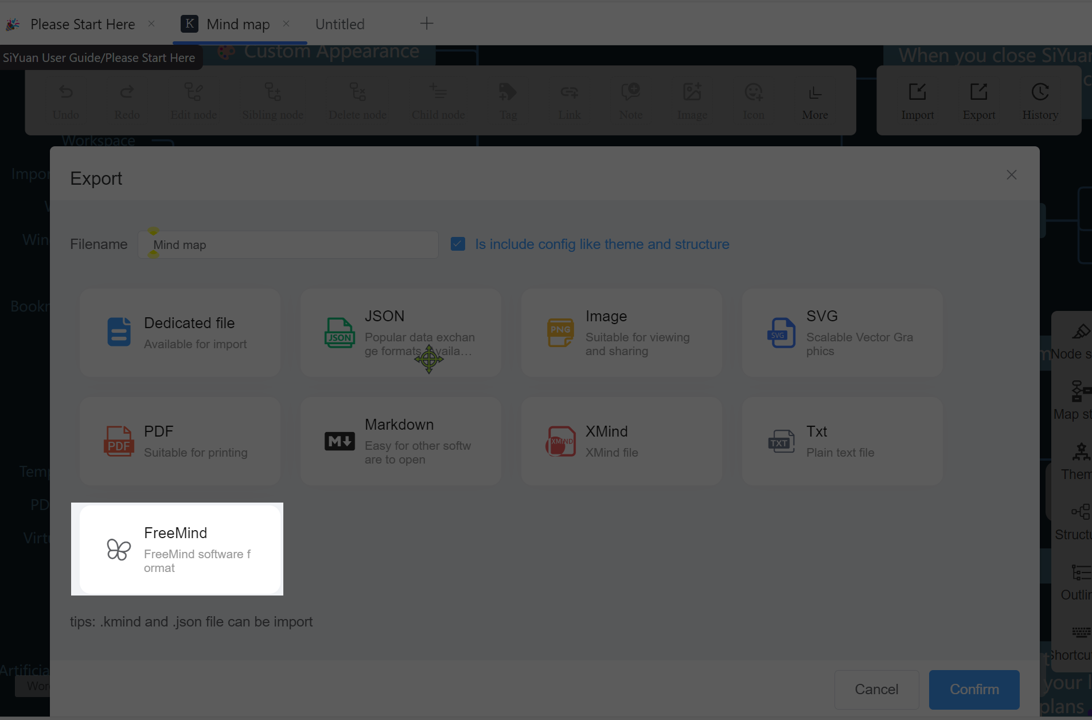Click the Dedicated file blue icon
The width and height of the screenshot is (1092, 720).
click(x=119, y=332)
